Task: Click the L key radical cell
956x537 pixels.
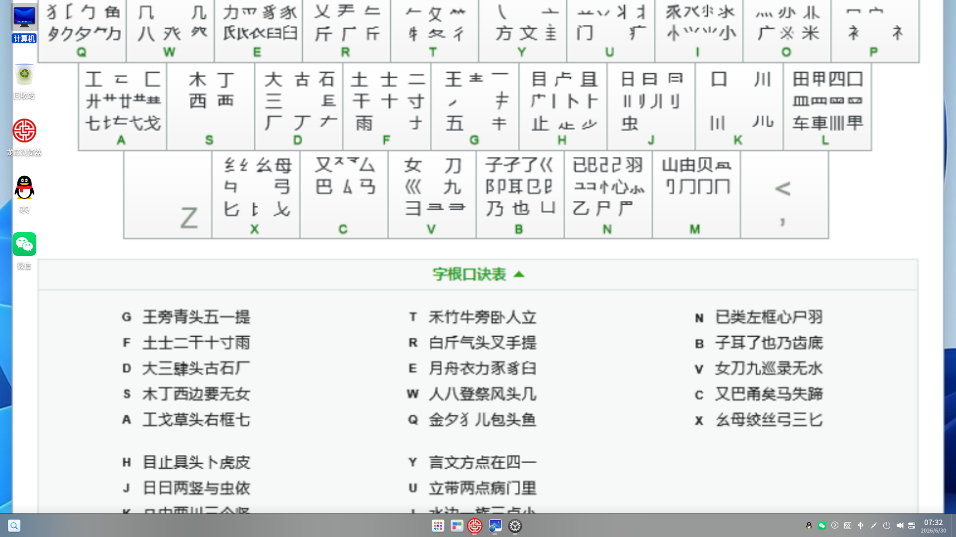Action: coord(827,107)
